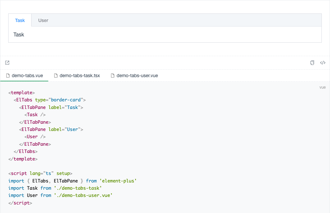Click the closing </ElTabs> line

(x=26, y=151)
